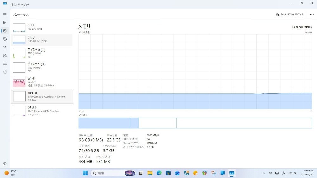
Task: Click the CPU mini graph thumbnail
Action: coord(19,28)
